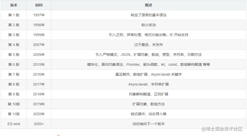Select the 第 11版 cell

(14, 114)
